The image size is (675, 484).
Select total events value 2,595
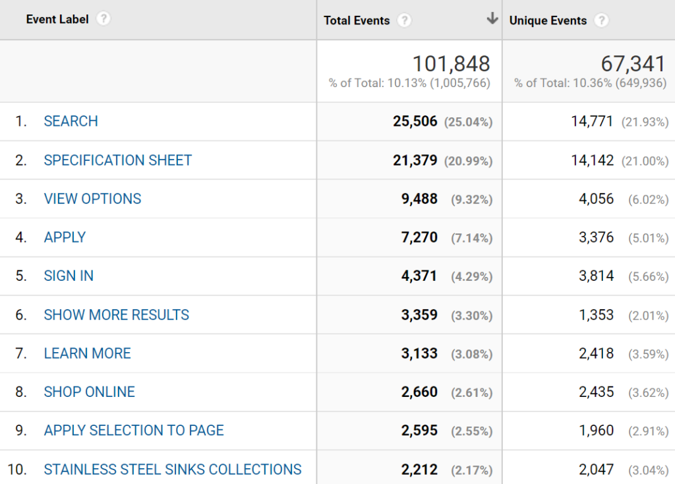pos(419,431)
